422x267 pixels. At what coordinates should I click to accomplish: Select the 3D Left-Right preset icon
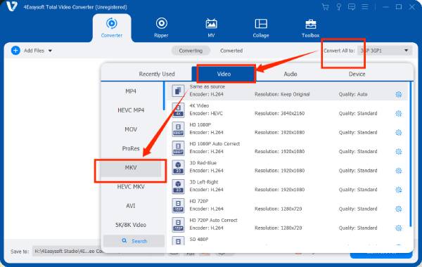point(178,186)
